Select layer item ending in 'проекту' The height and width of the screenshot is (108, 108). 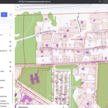click(x=4, y=51)
